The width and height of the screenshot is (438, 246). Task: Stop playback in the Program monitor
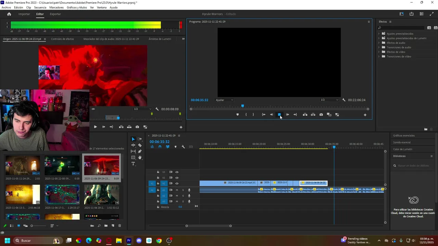pos(279,115)
